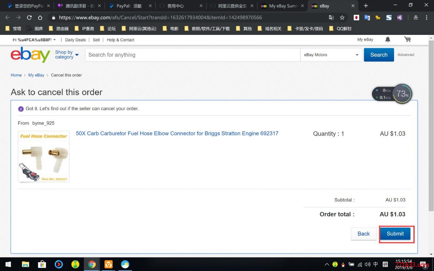Reload the current page
Viewport: 434px width, 271px height.
click(x=29, y=18)
